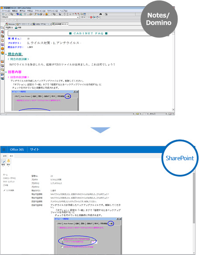The width and height of the screenshot is (199, 255).
Task: Open the Office 365 app launcher waffle
Action: point(4,149)
